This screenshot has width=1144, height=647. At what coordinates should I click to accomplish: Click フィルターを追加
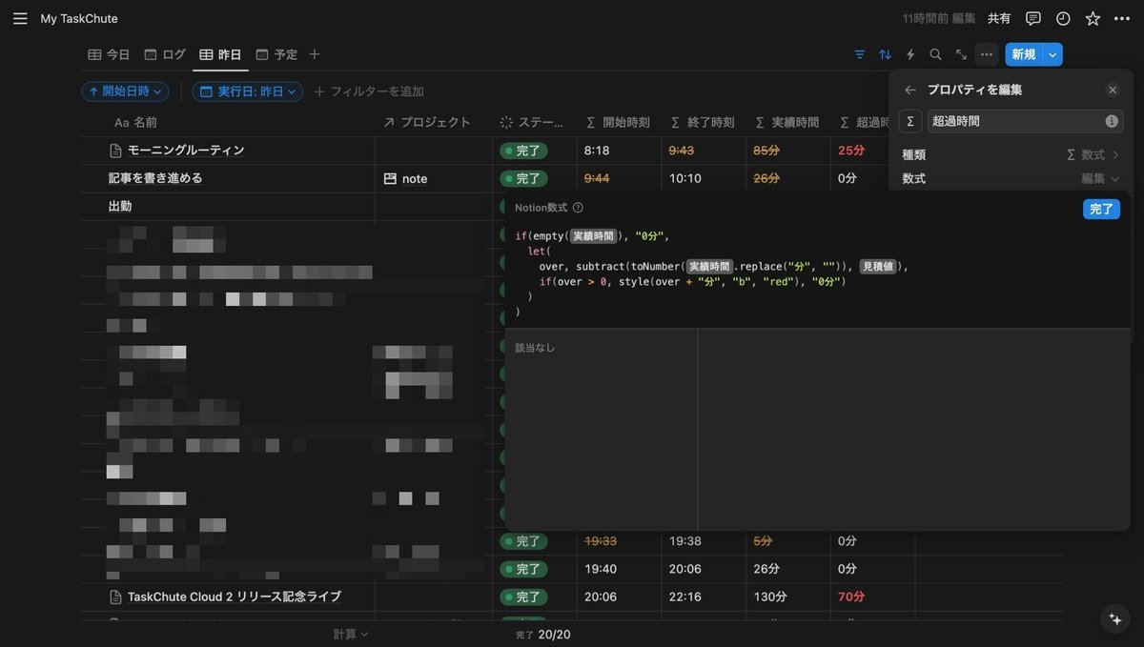click(x=369, y=91)
